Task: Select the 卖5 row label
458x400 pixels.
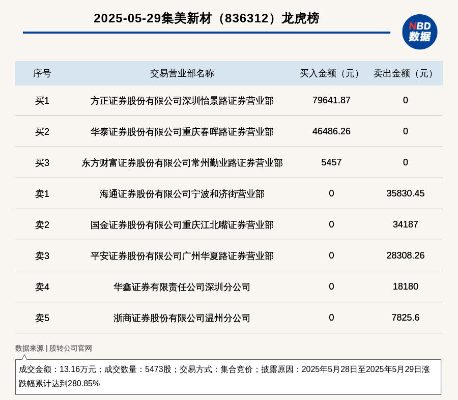Action: [42, 318]
